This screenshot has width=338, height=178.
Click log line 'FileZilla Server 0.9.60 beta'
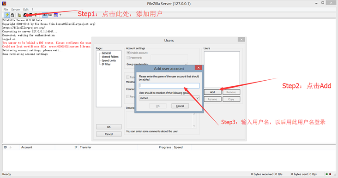(x=22, y=20)
